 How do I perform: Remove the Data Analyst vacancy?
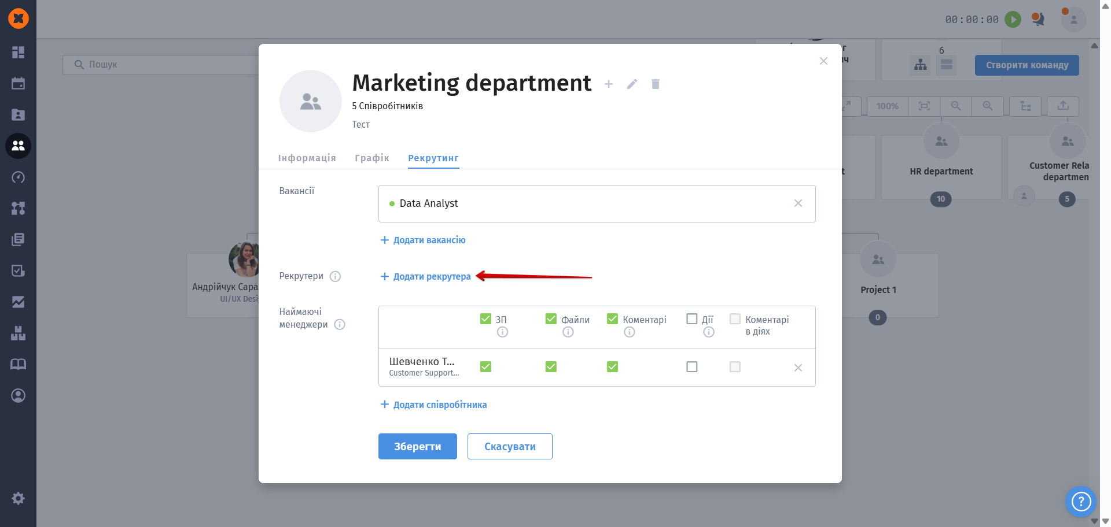pos(798,203)
